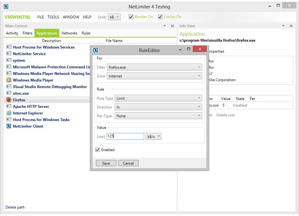Open the Rule Type dropdown
Image resolution: width=299 pixels, height=216 pixels.
coord(158,98)
